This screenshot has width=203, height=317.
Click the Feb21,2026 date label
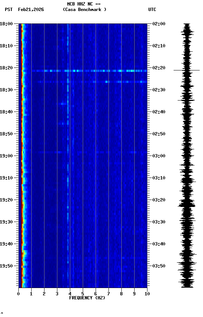coord(31,10)
